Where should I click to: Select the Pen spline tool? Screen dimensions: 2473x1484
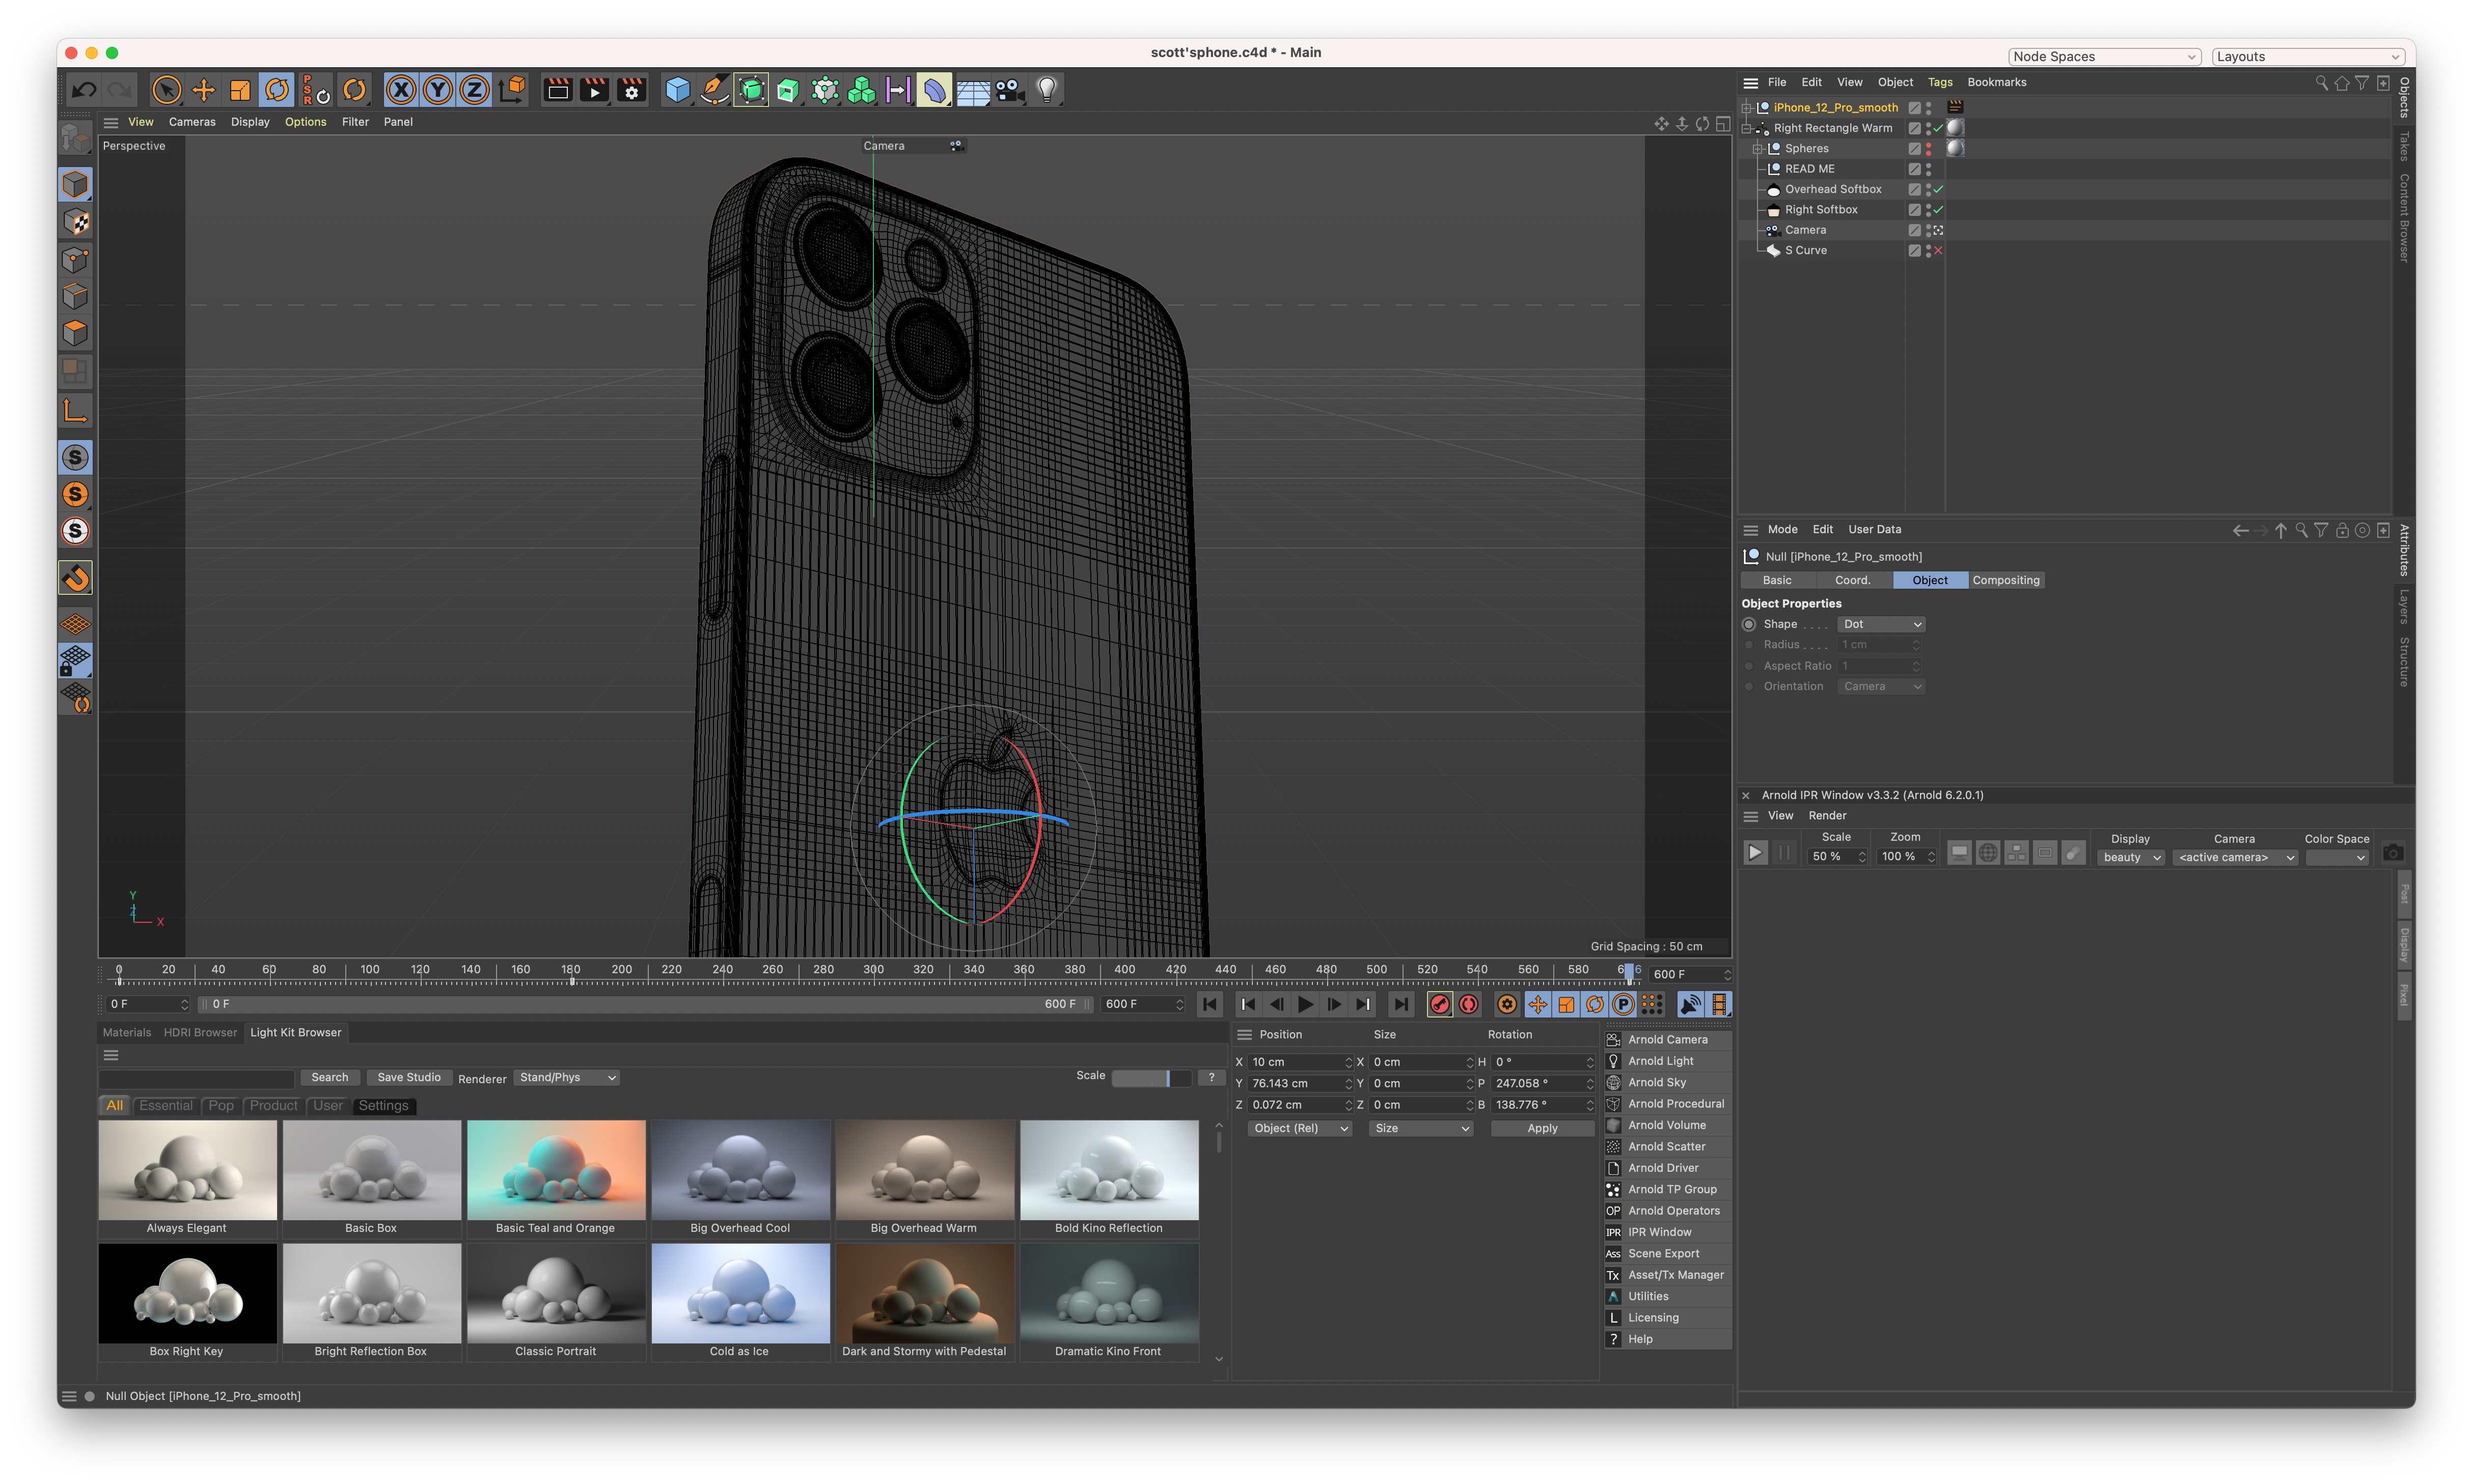pyautogui.click(x=714, y=91)
